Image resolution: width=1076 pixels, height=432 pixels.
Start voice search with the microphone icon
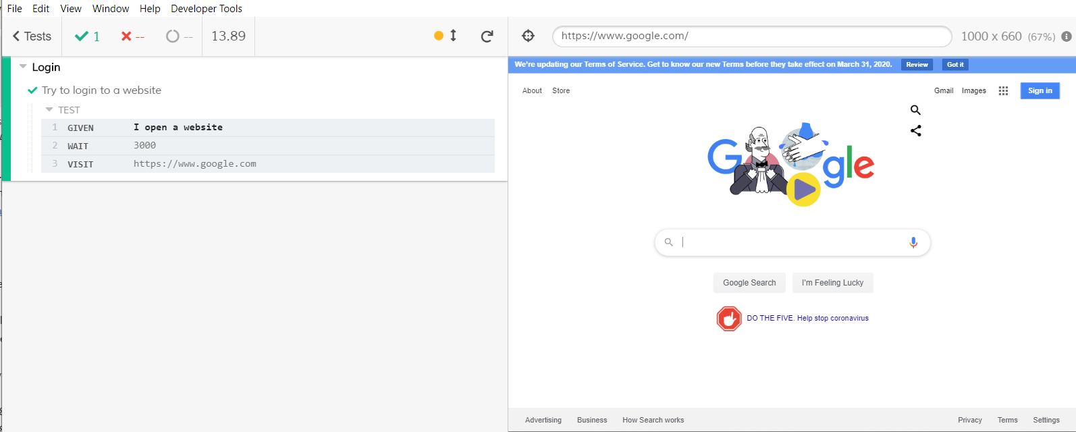913,242
